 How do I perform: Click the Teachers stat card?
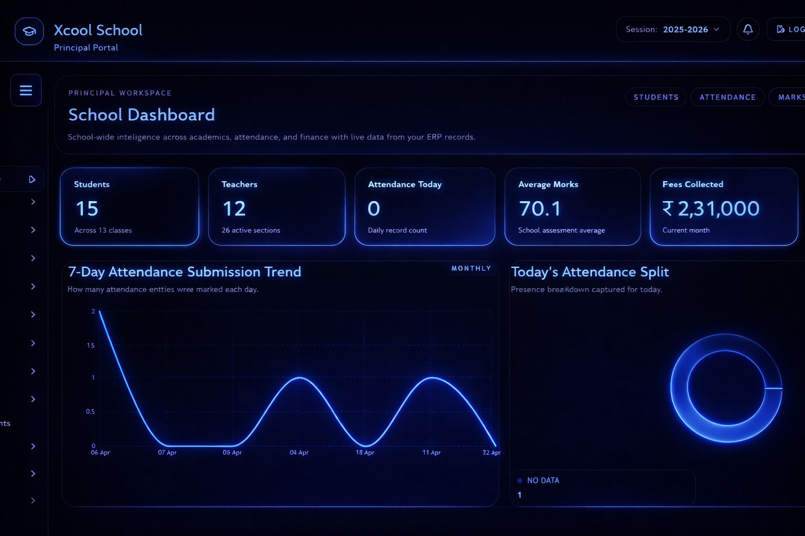pyautogui.click(x=277, y=206)
